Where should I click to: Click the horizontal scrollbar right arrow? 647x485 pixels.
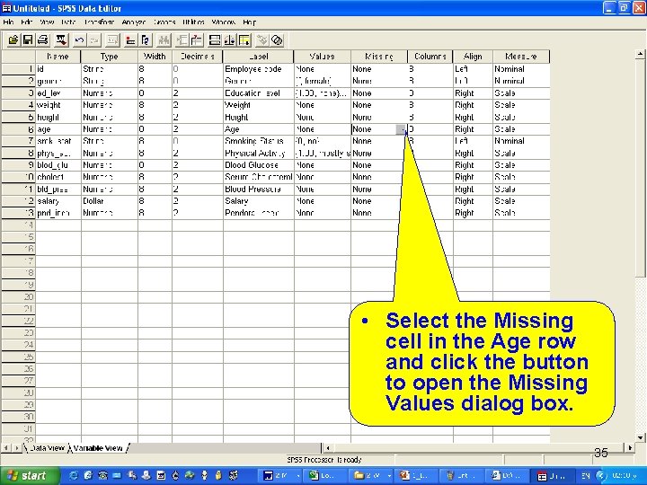[630, 447]
